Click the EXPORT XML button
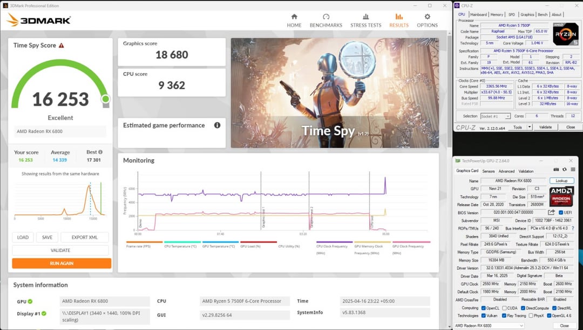This screenshot has width=583, height=330. (85, 237)
